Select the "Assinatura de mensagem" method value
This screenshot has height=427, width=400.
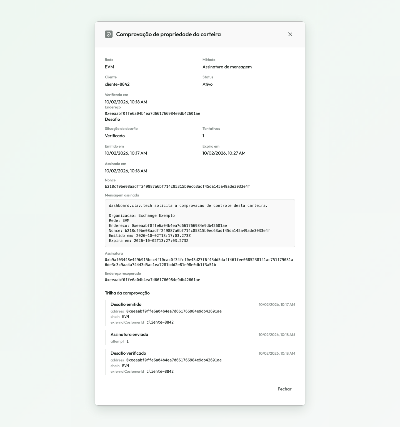click(x=227, y=67)
